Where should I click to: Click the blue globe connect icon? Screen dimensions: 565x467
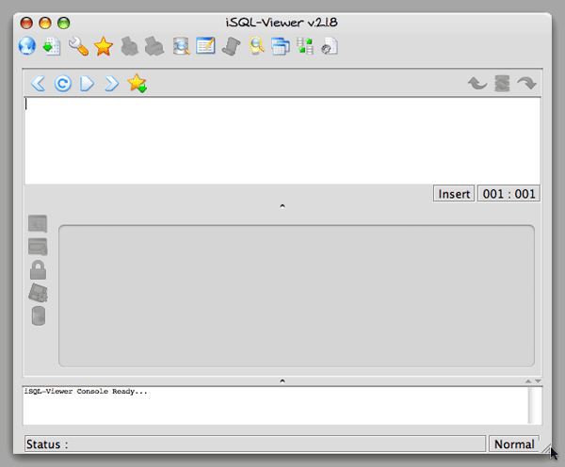[27, 46]
